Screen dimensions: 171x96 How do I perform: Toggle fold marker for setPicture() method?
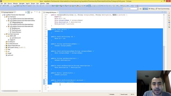point(47,80)
